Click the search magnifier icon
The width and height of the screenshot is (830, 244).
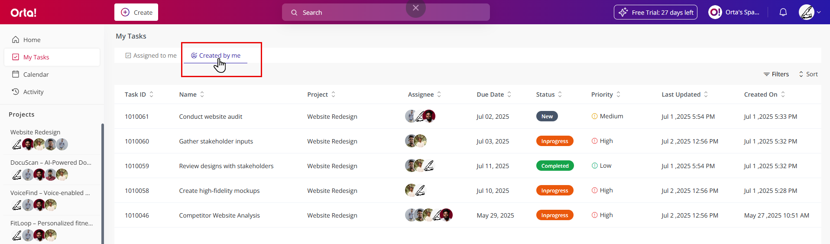pos(294,13)
